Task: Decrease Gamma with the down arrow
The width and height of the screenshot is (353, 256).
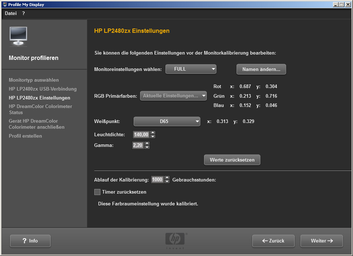Action: pyautogui.click(x=147, y=147)
